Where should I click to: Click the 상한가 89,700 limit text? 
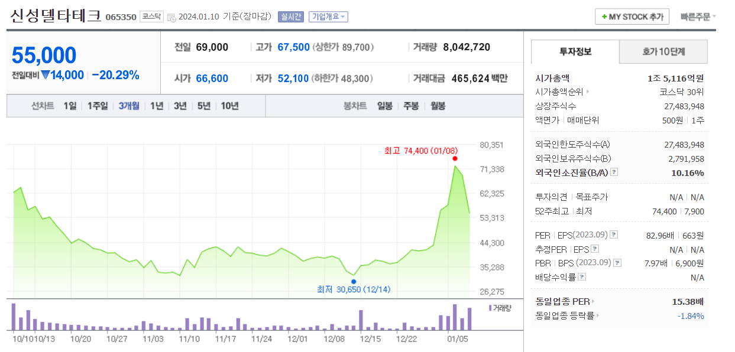coord(344,47)
